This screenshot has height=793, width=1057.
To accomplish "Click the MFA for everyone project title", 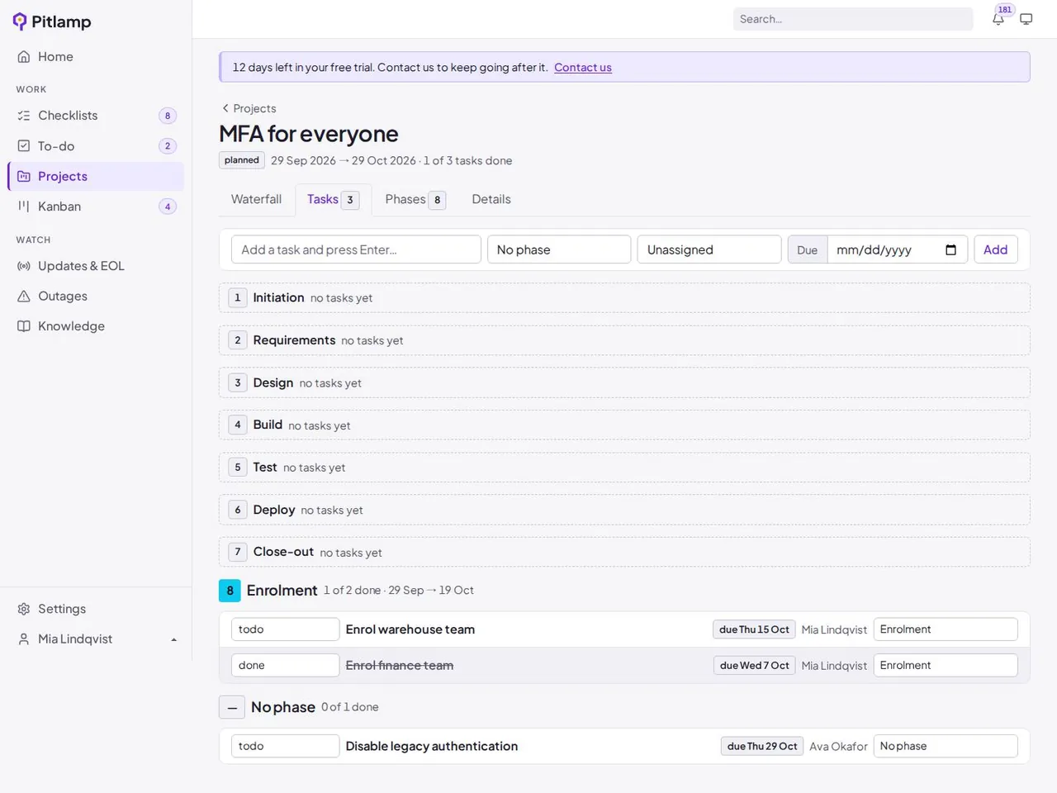I will 308,134.
